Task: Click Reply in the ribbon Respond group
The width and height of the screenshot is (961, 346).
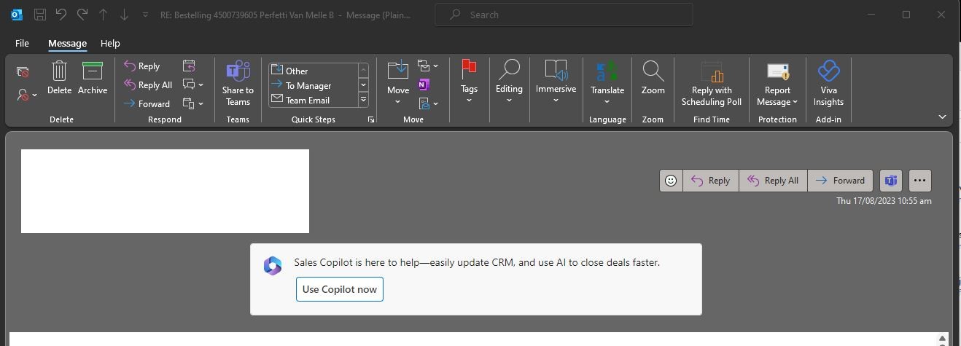Action: (x=142, y=66)
